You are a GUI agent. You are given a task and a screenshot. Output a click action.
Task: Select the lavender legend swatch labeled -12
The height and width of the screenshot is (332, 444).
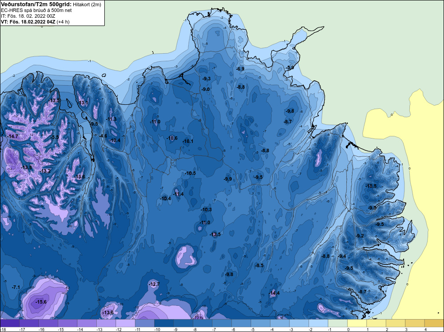126,323
